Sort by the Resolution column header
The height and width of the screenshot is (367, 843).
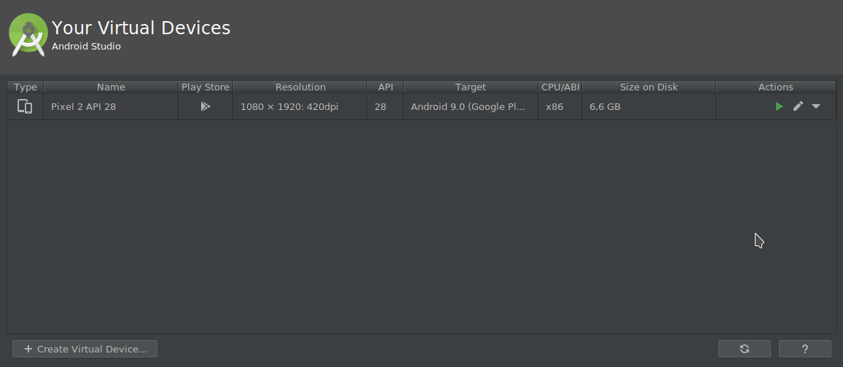(300, 87)
